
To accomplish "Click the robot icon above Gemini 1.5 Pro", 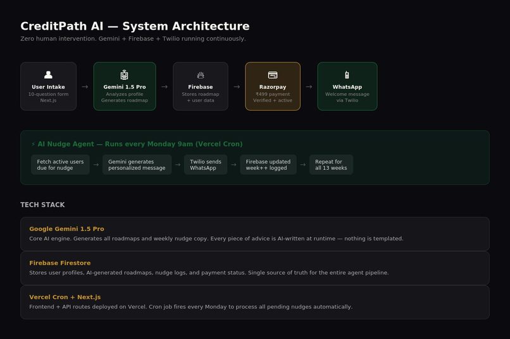I will coord(124,75).
